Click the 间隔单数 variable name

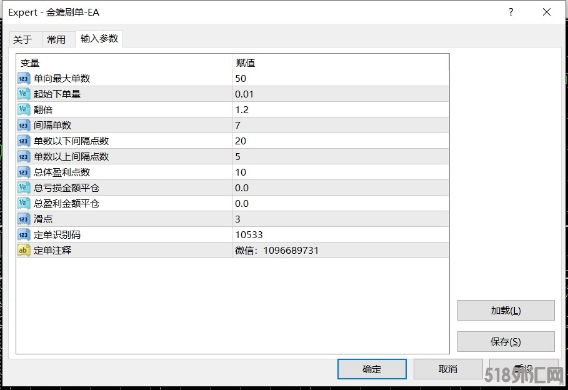pyautogui.click(x=52, y=125)
